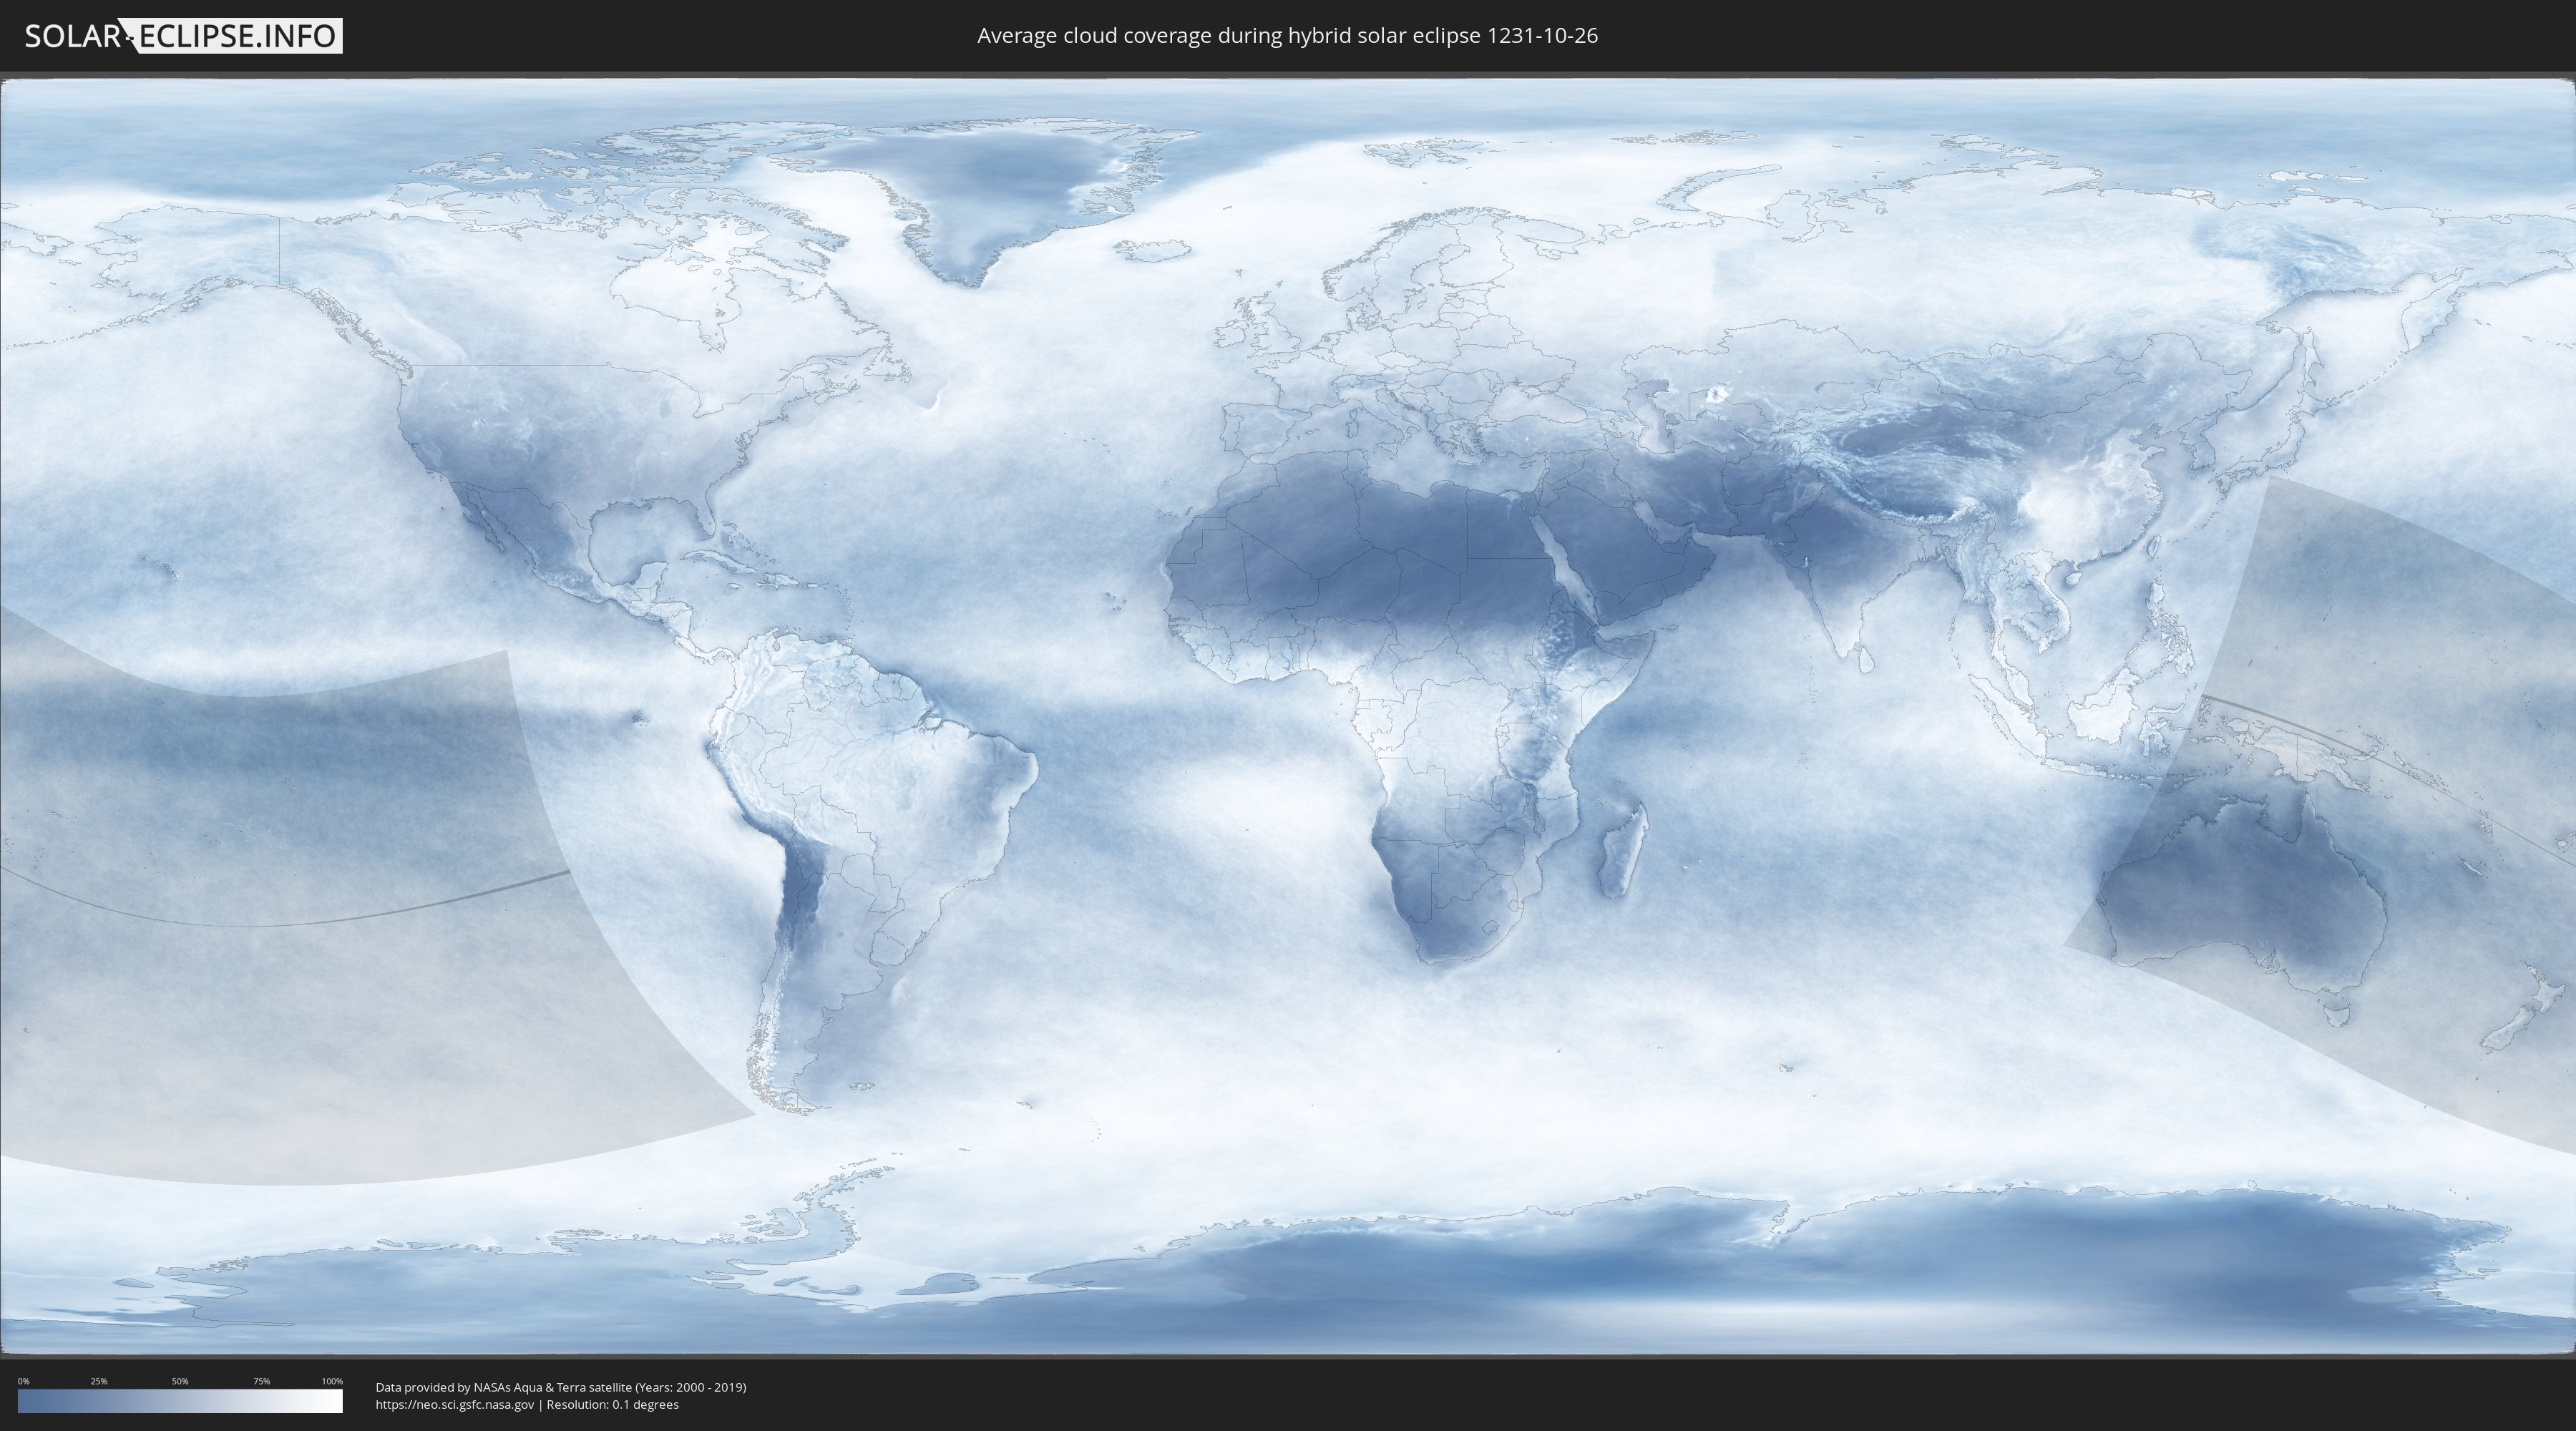
Task: Click the "Resolution: 0.1 degrees" text
Action: point(612,1404)
